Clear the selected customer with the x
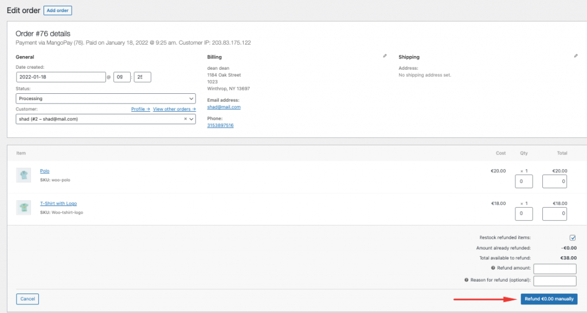The image size is (587, 313). (185, 119)
